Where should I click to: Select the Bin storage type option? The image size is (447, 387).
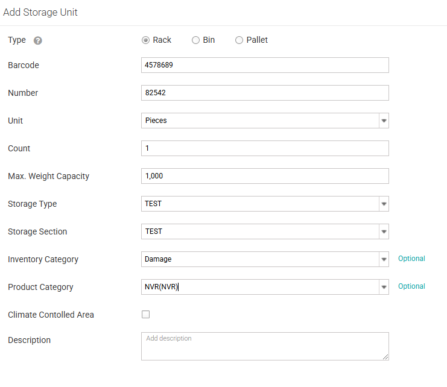(195, 40)
